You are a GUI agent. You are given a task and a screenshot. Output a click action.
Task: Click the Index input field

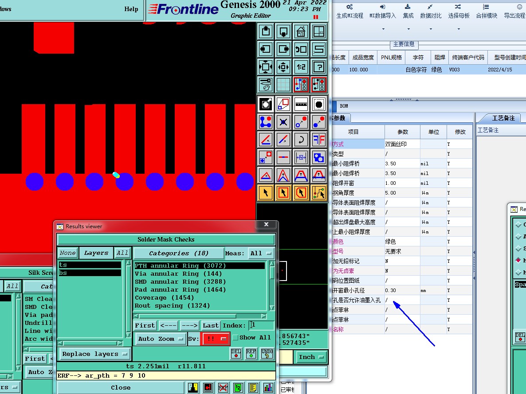pyautogui.click(x=261, y=325)
